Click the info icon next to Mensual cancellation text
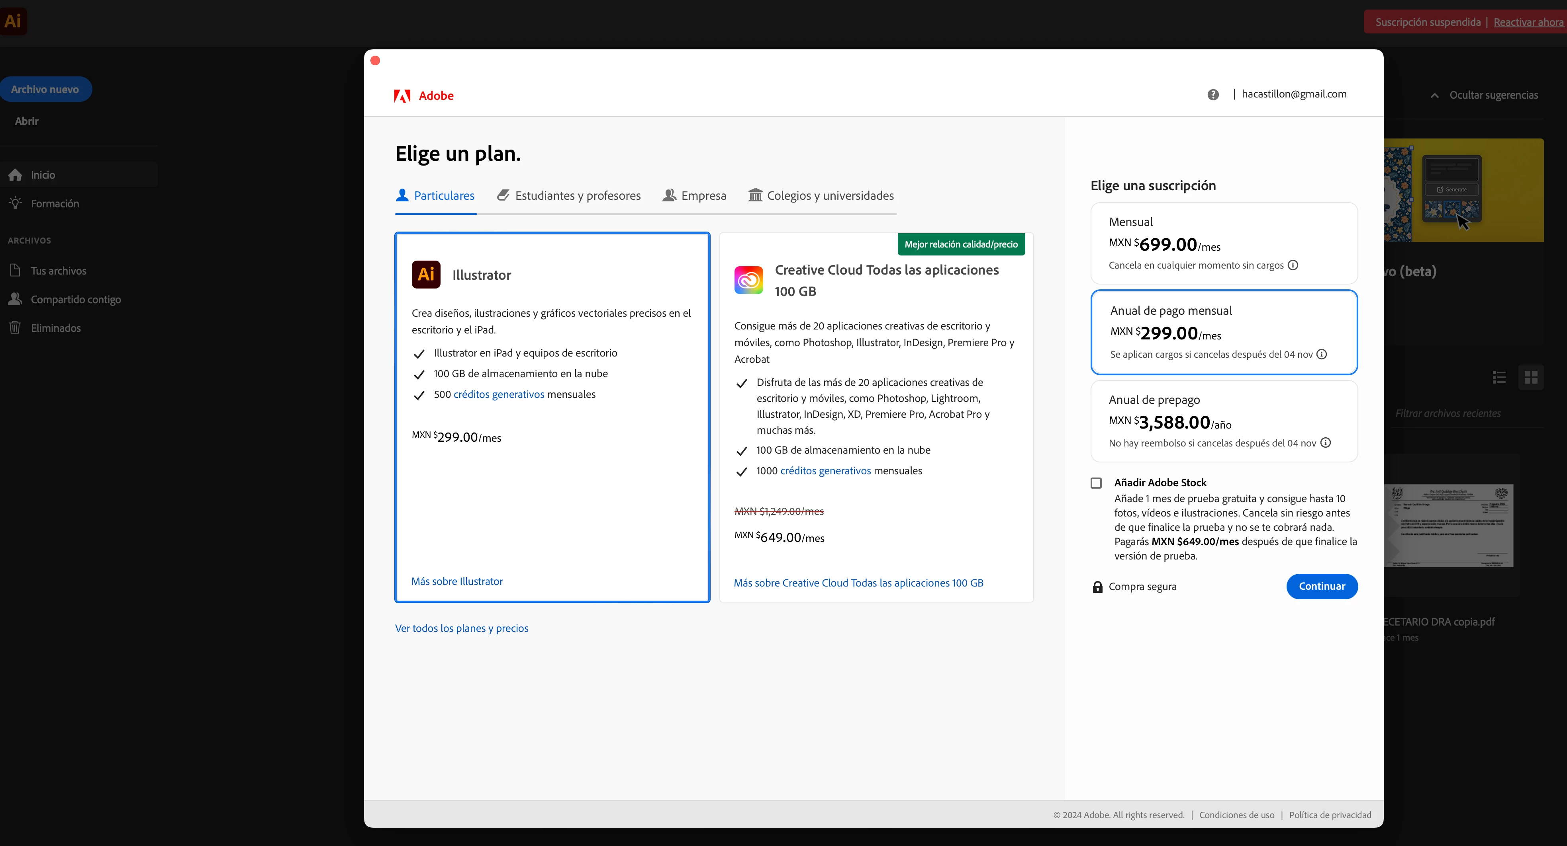 [x=1293, y=265]
